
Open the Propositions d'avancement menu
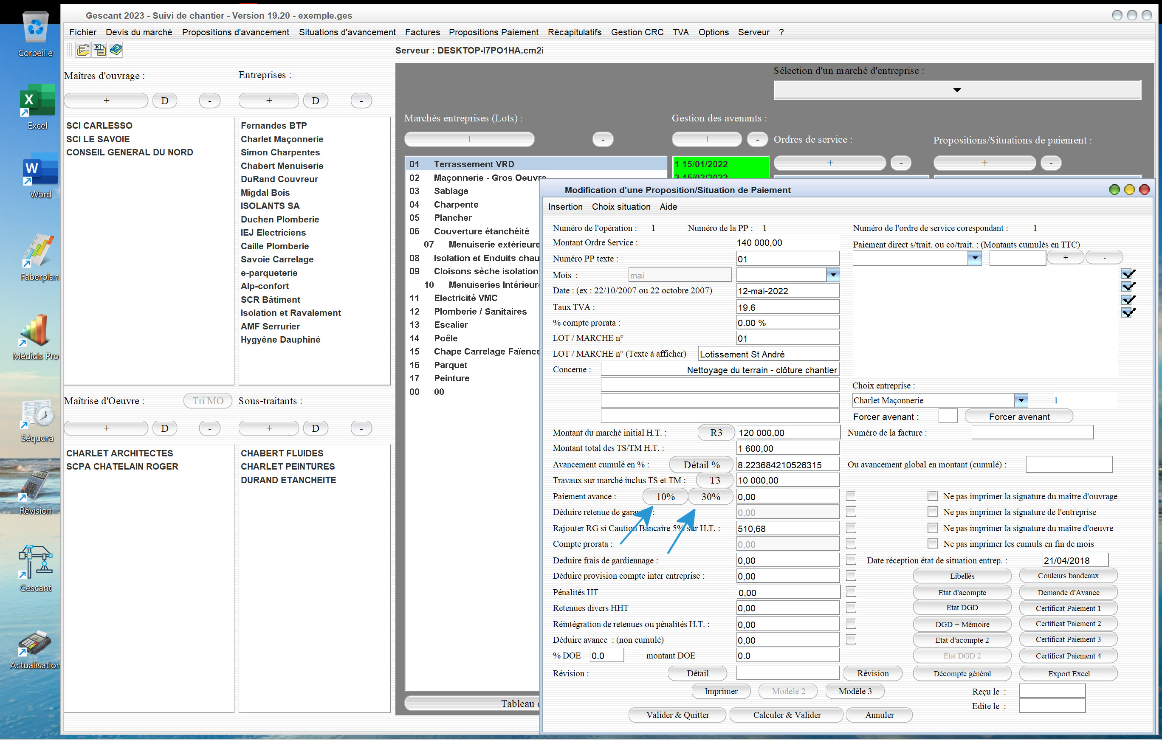pyautogui.click(x=235, y=32)
